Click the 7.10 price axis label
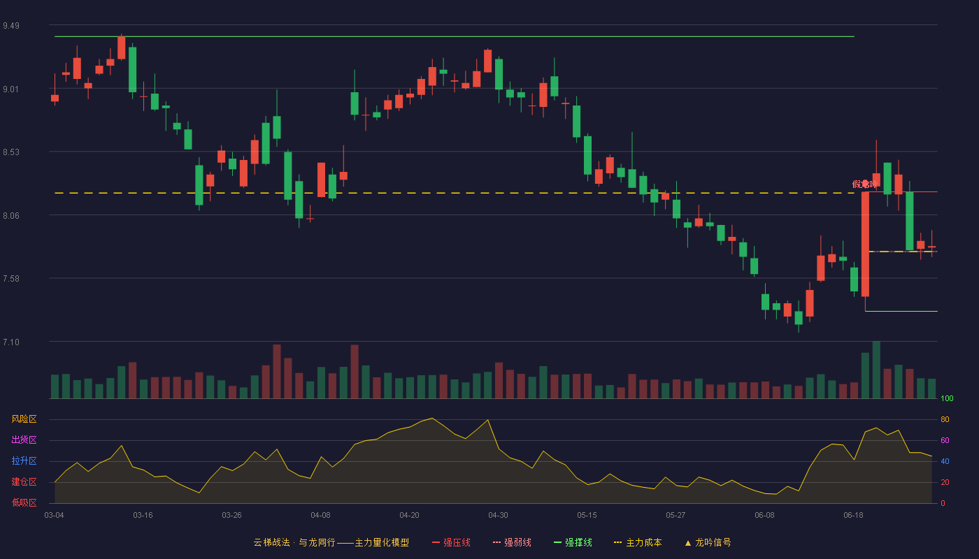The width and height of the screenshot is (979, 559). pos(10,342)
